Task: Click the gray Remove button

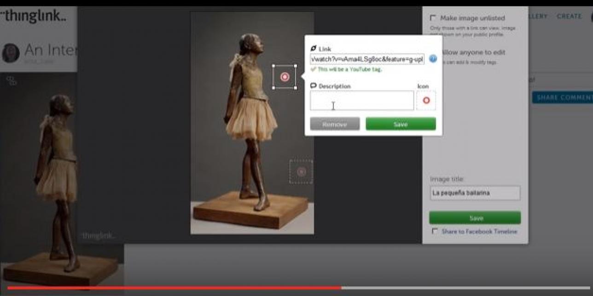Action: click(x=335, y=124)
